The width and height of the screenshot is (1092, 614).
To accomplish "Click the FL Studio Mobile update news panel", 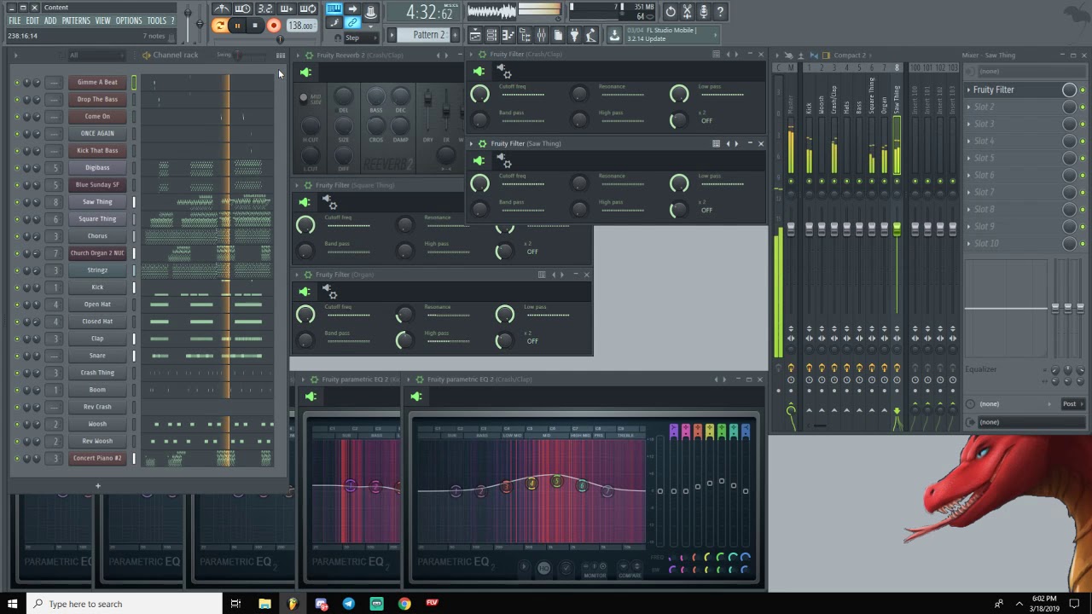I will click(x=672, y=35).
